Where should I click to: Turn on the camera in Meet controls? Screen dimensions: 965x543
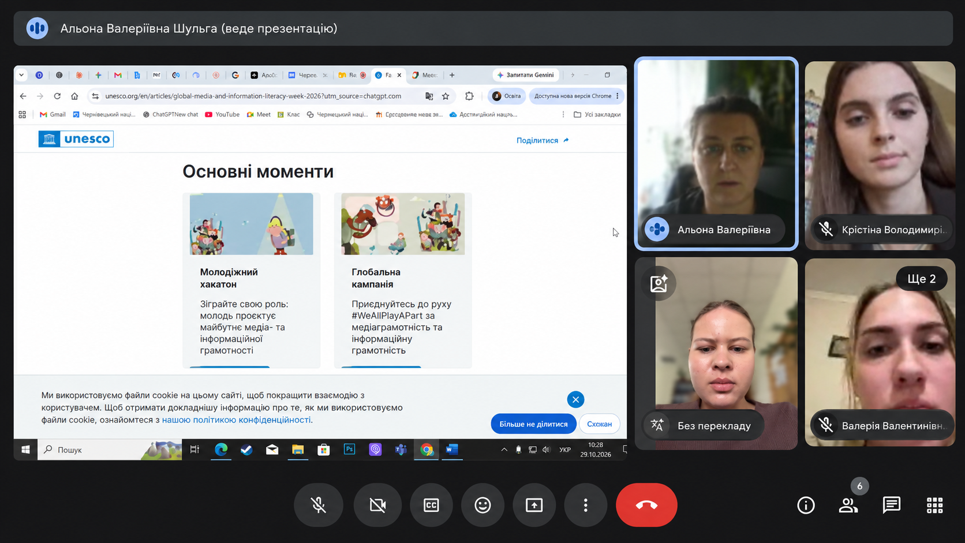pos(377,505)
